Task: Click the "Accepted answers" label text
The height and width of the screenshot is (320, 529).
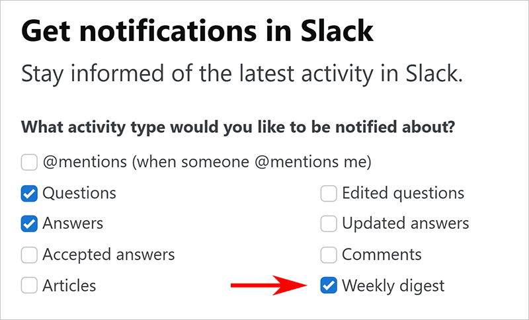Action: pyautogui.click(x=108, y=255)
